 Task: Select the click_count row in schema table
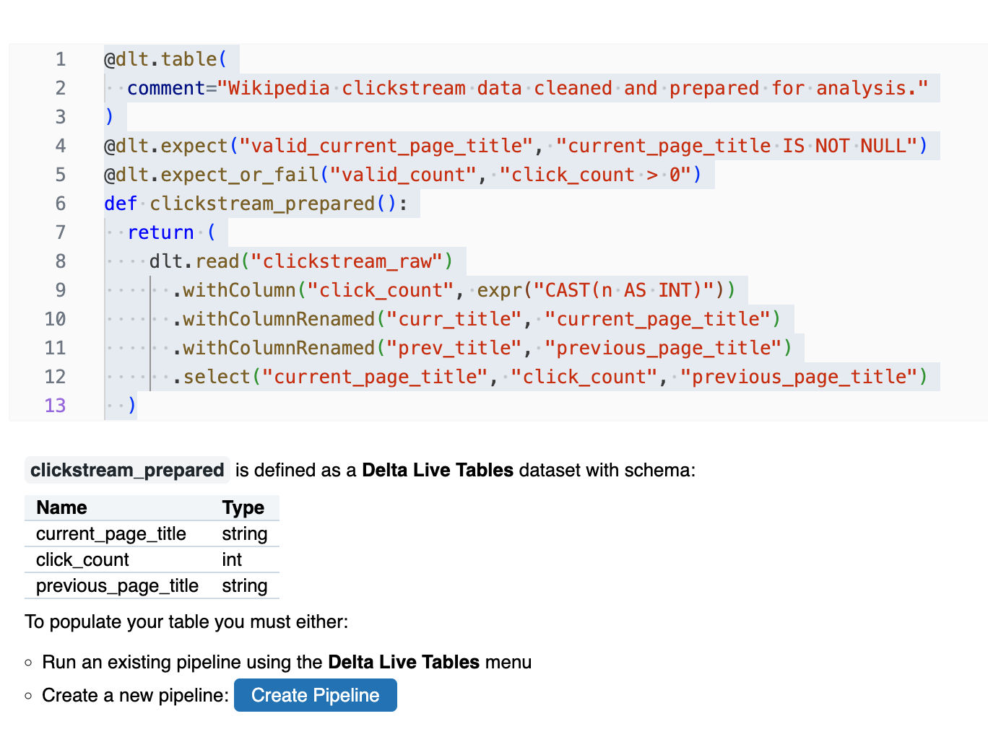click(x=82, y=559)
